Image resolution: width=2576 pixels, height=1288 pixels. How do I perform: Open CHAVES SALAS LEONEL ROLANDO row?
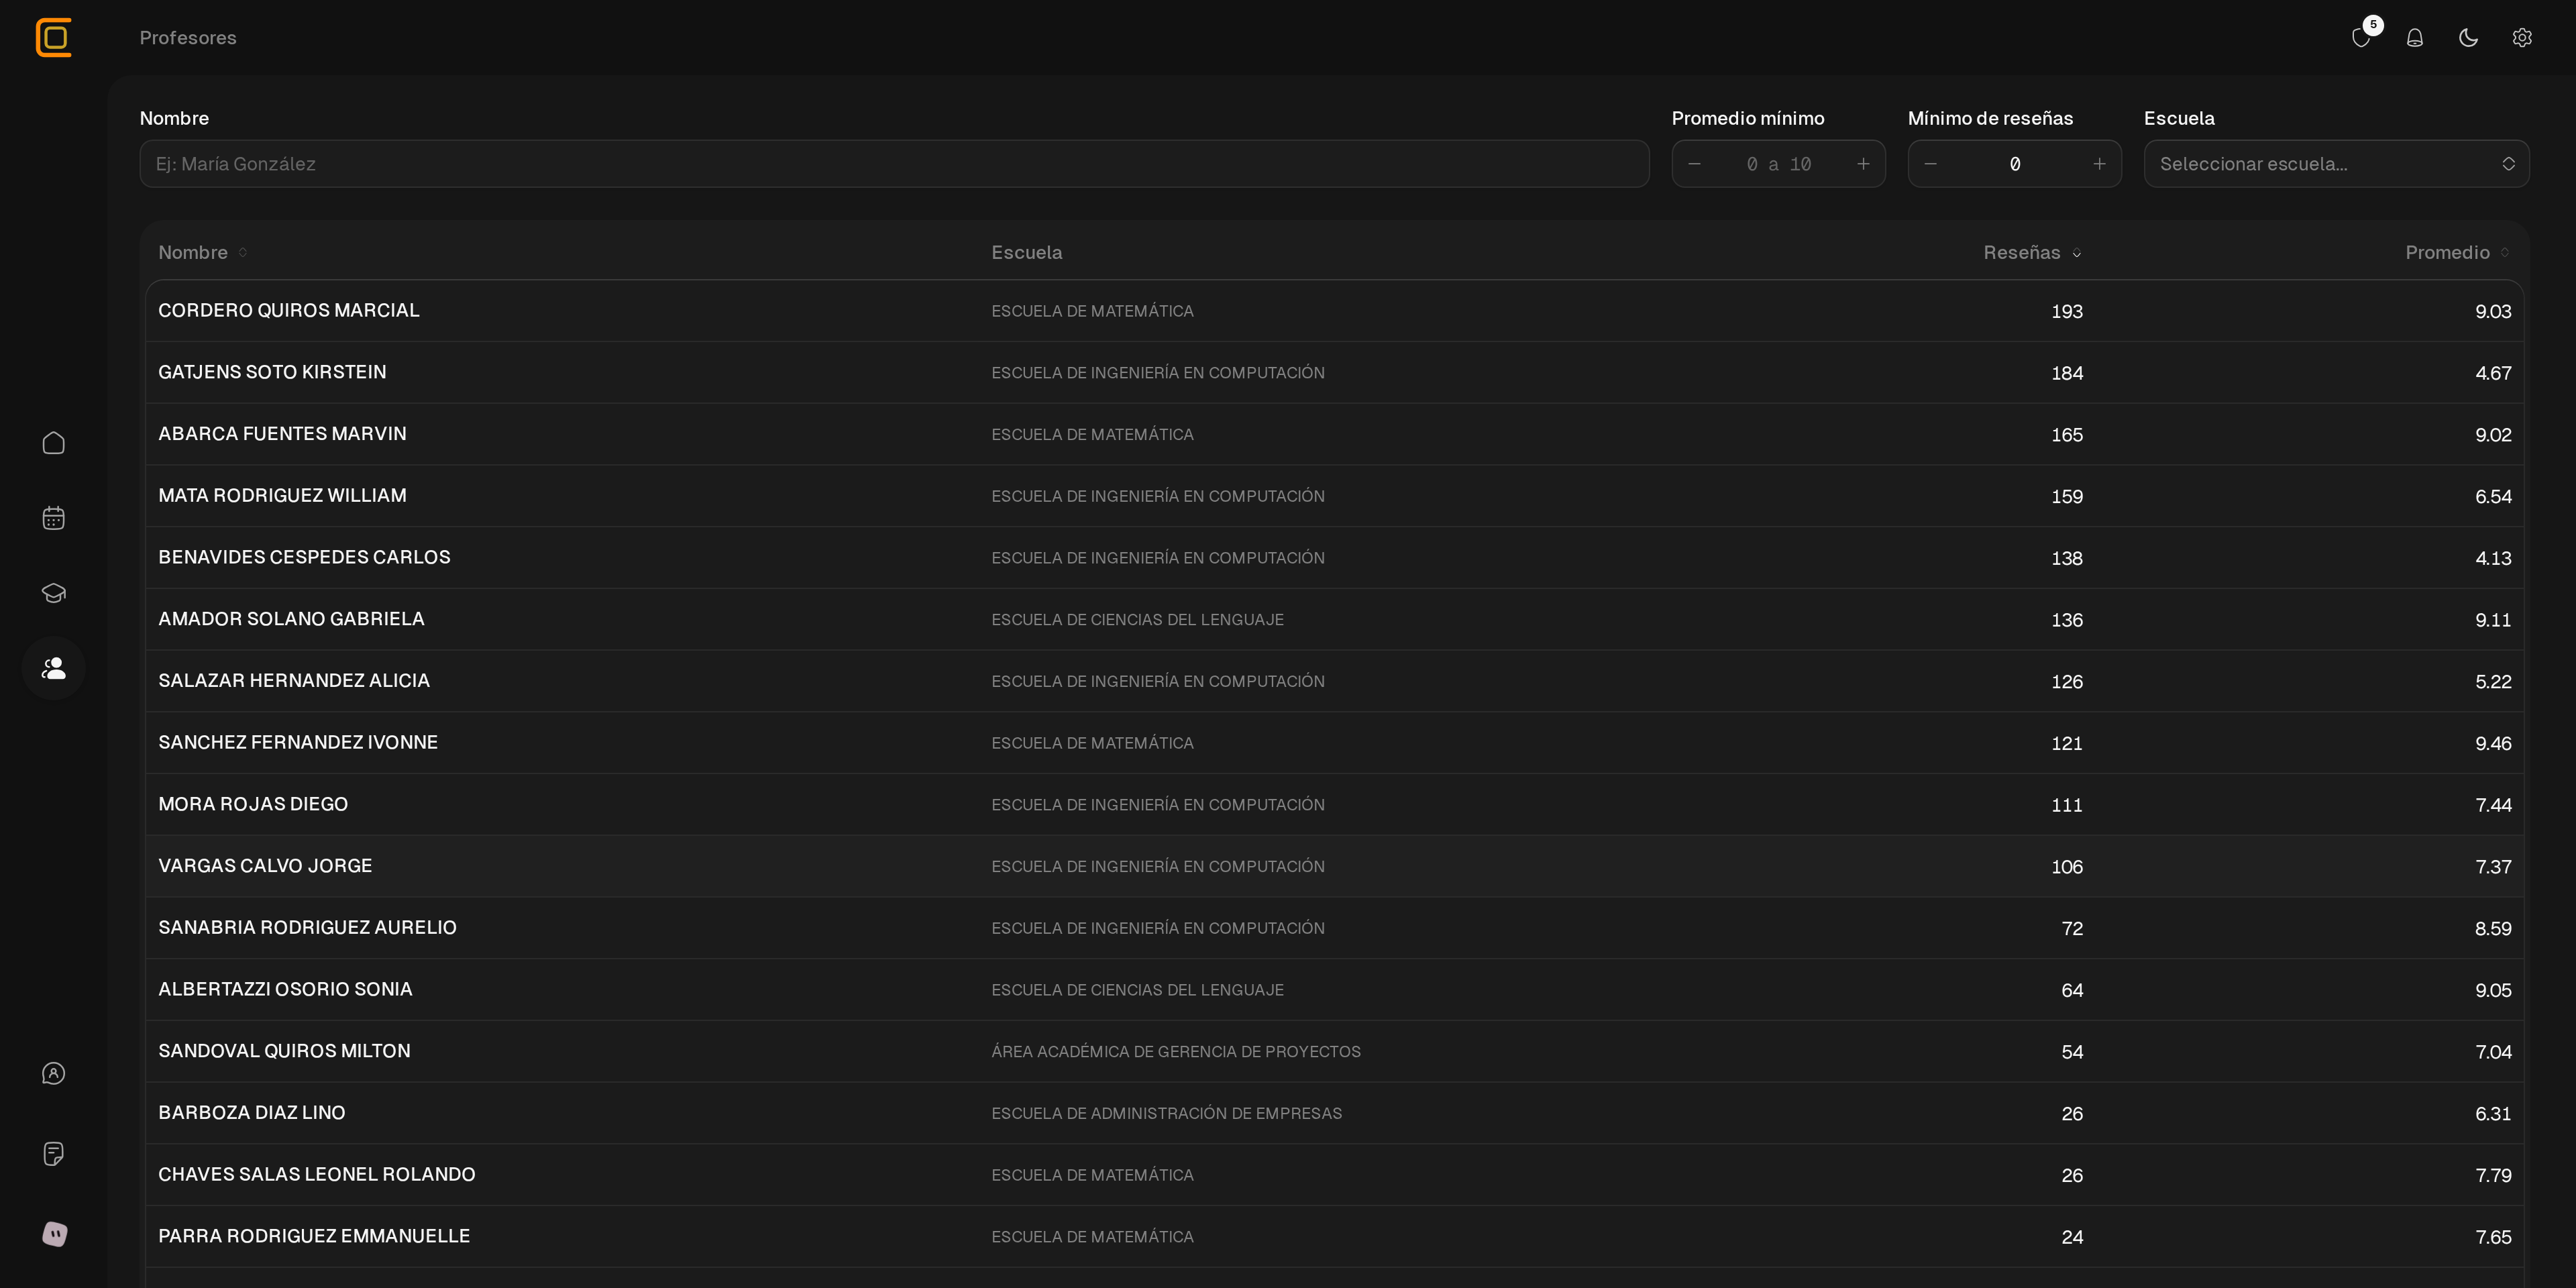[x=1335, y=1175]
